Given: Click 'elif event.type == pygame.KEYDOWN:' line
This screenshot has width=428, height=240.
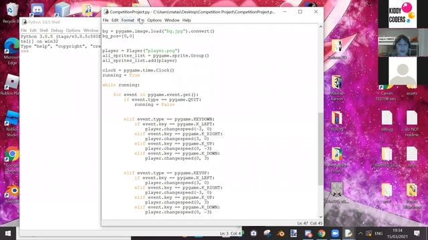Looking at the screenshot, I should point(169,119).
